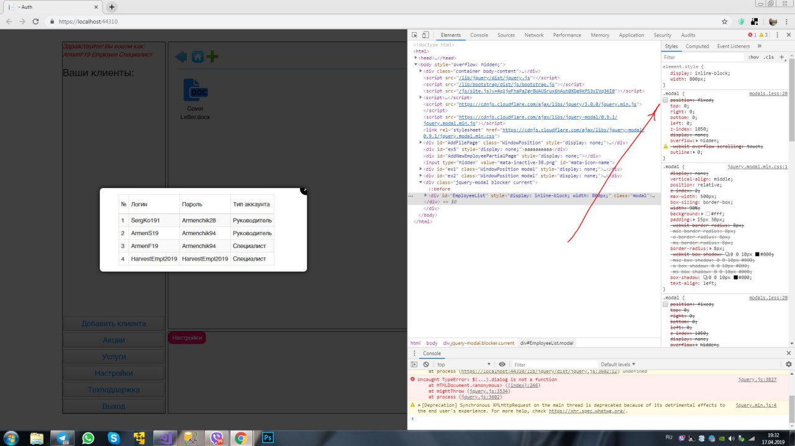Click the Styles filter input

702,57
